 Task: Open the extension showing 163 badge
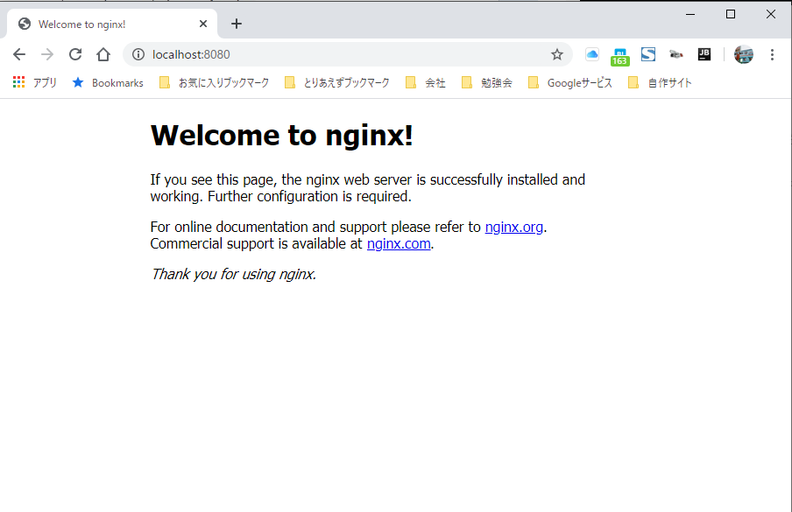click(x=619, y=57)
